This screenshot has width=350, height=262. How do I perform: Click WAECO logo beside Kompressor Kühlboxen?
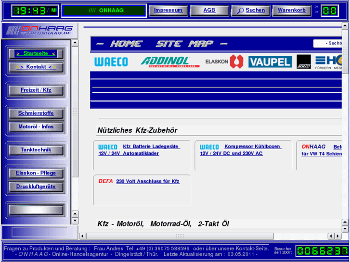click(209, 147)
